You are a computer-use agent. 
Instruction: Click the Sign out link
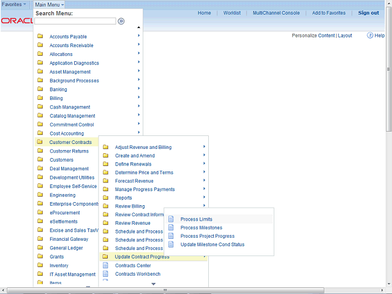coord(369,13)
